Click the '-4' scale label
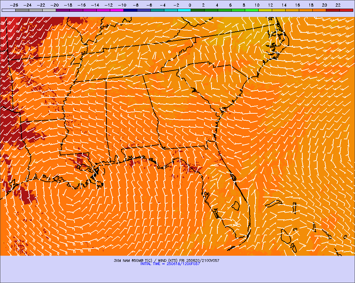 [x=163, y=5]
